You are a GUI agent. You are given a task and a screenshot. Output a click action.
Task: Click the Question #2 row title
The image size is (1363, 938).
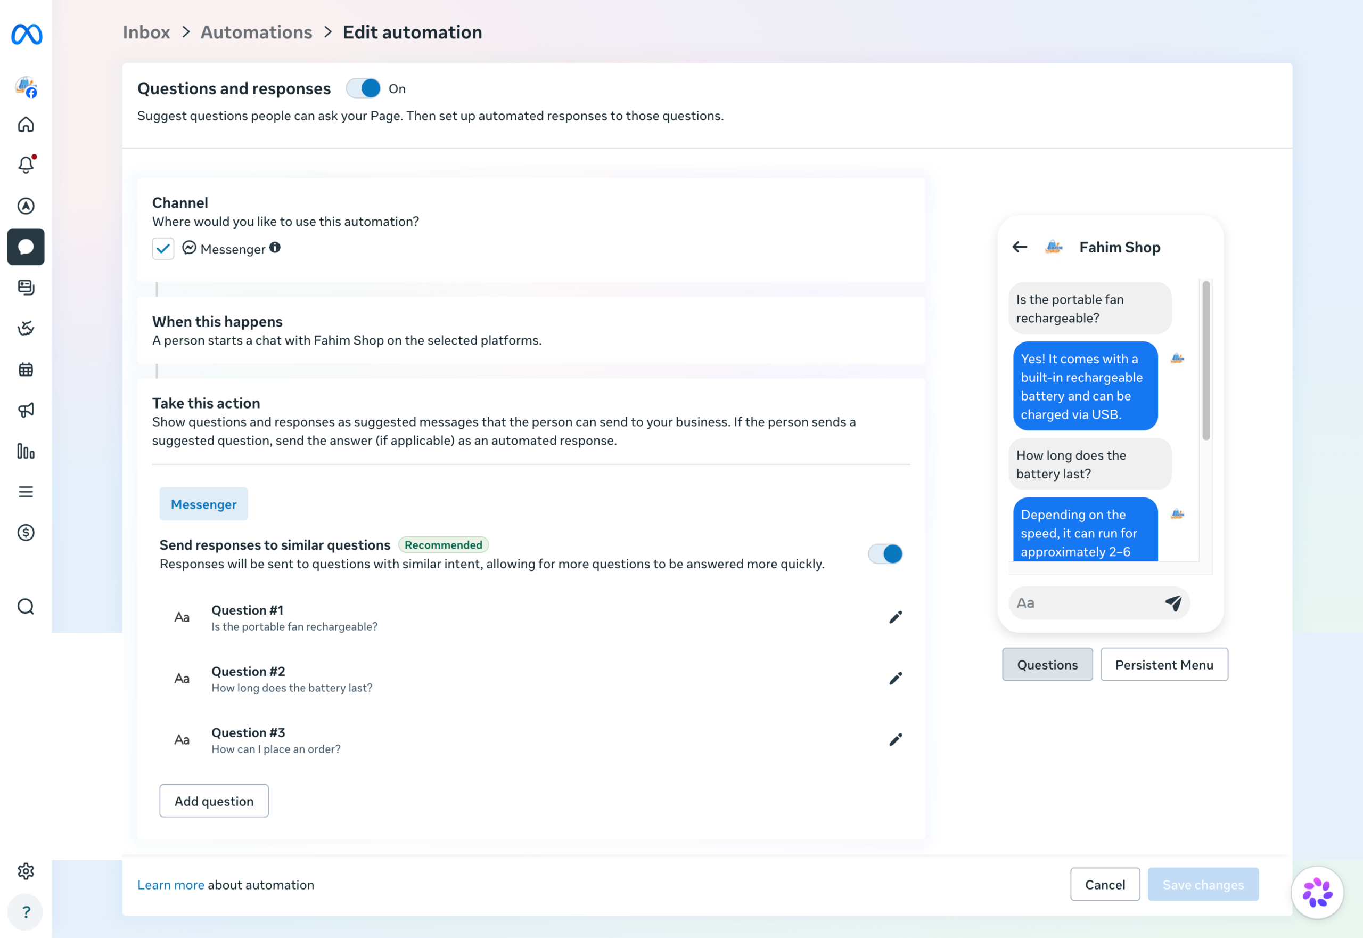click(248, 671)
